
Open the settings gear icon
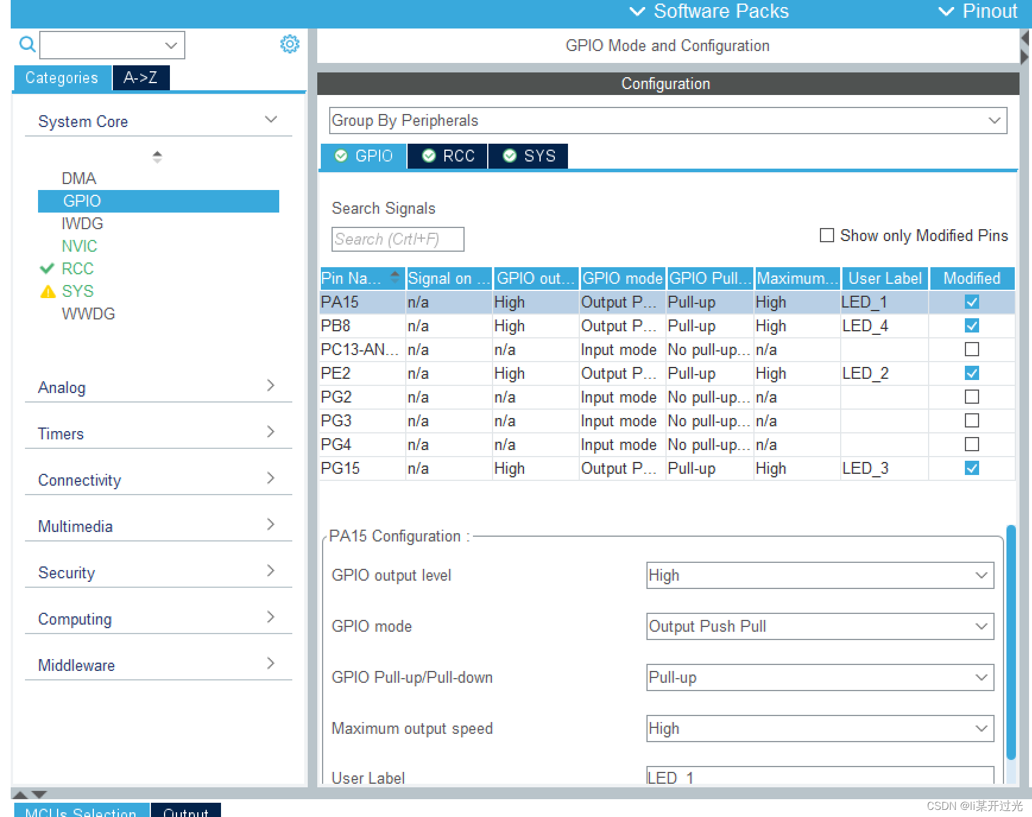(x=289, y=44)
